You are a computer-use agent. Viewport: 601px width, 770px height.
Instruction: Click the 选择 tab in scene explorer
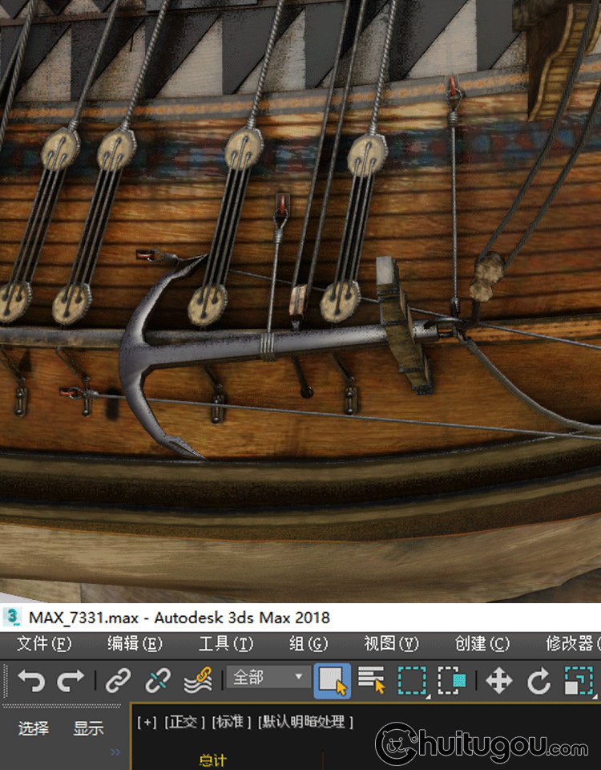pos(34,728)
